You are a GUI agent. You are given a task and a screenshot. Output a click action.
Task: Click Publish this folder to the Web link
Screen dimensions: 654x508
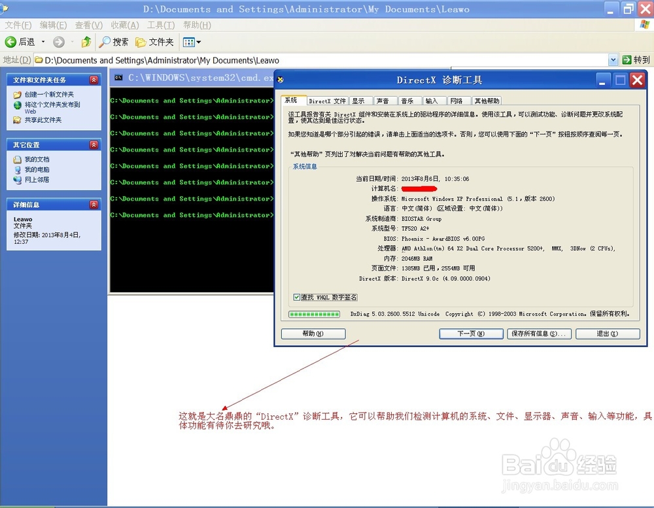click(x=52, y=108)
